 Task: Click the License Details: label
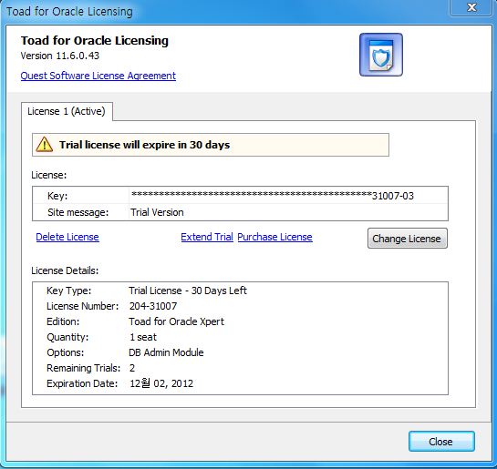(65, 270)
